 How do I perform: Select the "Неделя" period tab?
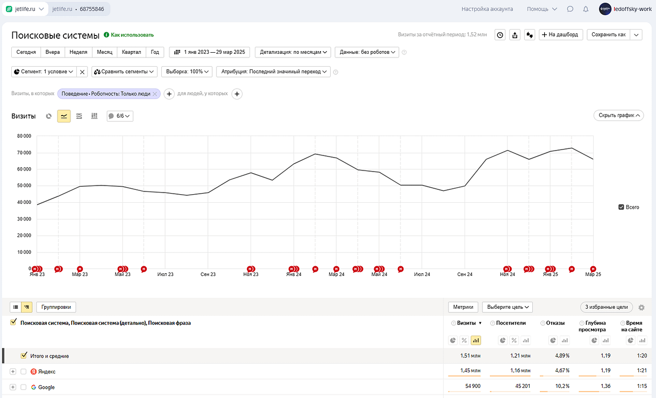click(x=79, y=53)
